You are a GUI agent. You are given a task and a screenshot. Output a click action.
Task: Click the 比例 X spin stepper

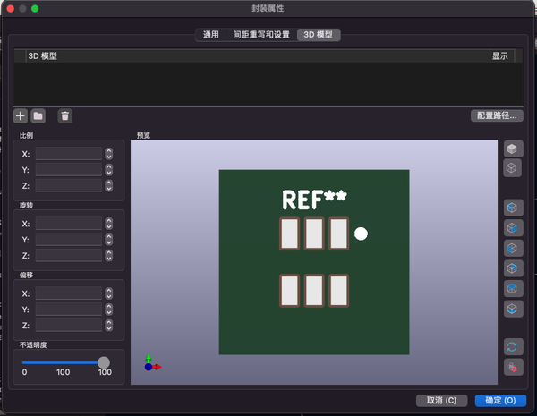tap(109, 154)
